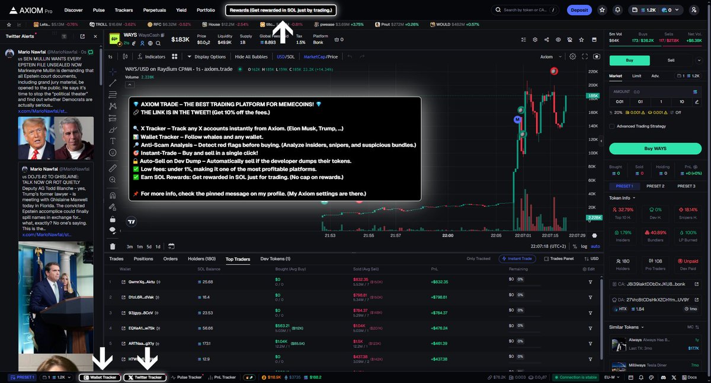Undo the last chart action
Viewport: 711px width, 383px height.
[350, 57]
